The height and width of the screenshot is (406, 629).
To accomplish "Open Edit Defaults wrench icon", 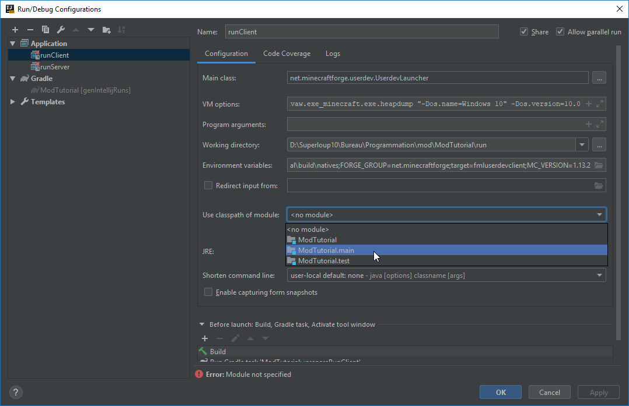I will tap(61, 30).
